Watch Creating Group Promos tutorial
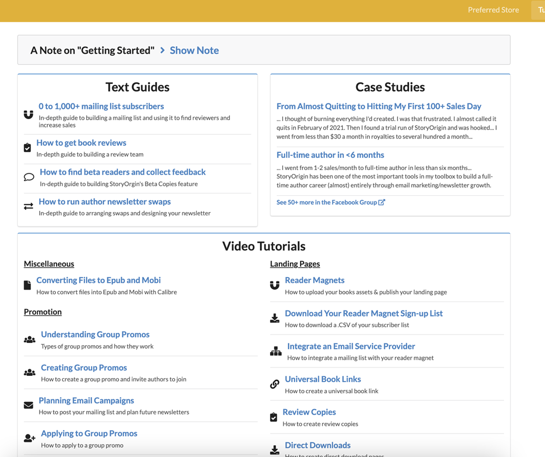Viewport: 545px width, 457px height. coord(84,368)
